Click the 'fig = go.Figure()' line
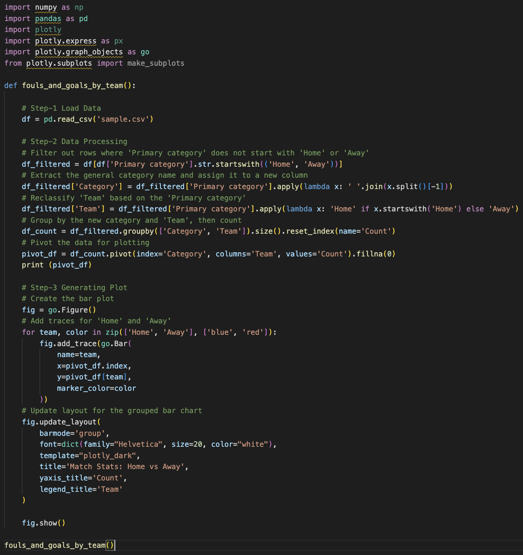The width and height of the screenshot is (523, 555). (59, 310)
